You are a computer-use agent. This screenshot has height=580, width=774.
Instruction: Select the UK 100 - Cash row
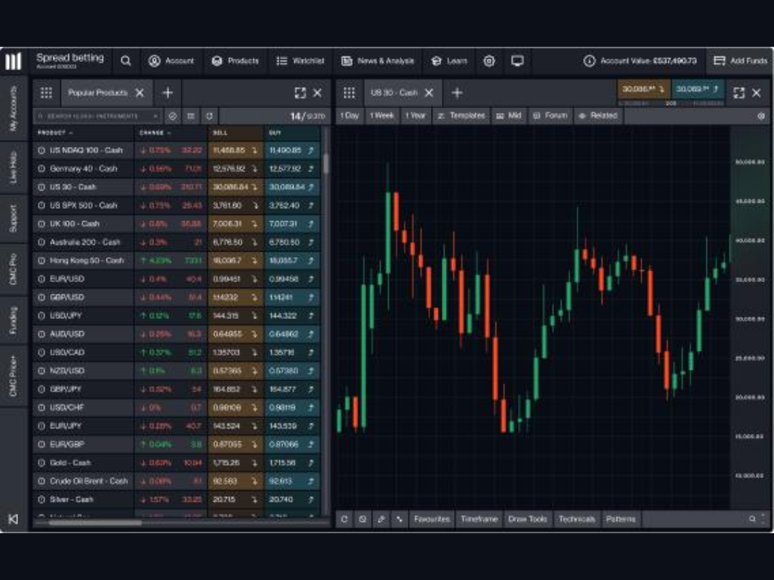point(176,224)
